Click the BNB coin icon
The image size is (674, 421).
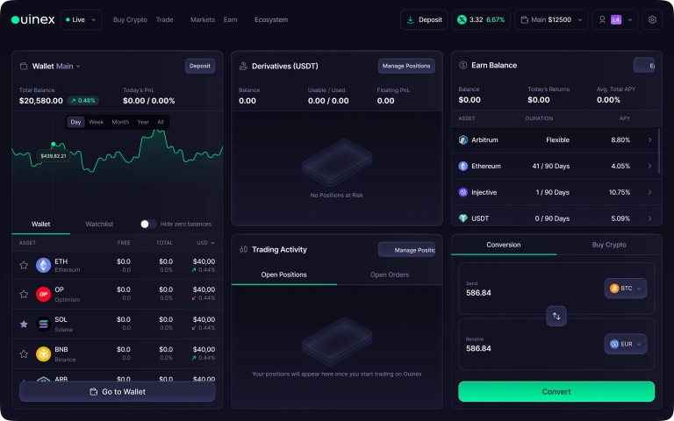43,354
